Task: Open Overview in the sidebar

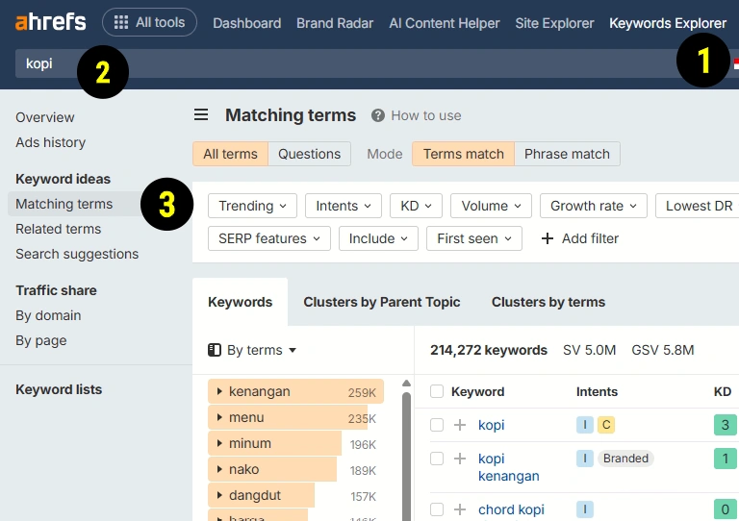Action: tap(45, 117)
